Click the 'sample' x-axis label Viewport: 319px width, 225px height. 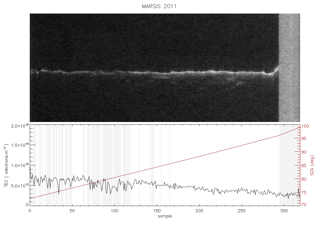[165, 216]
